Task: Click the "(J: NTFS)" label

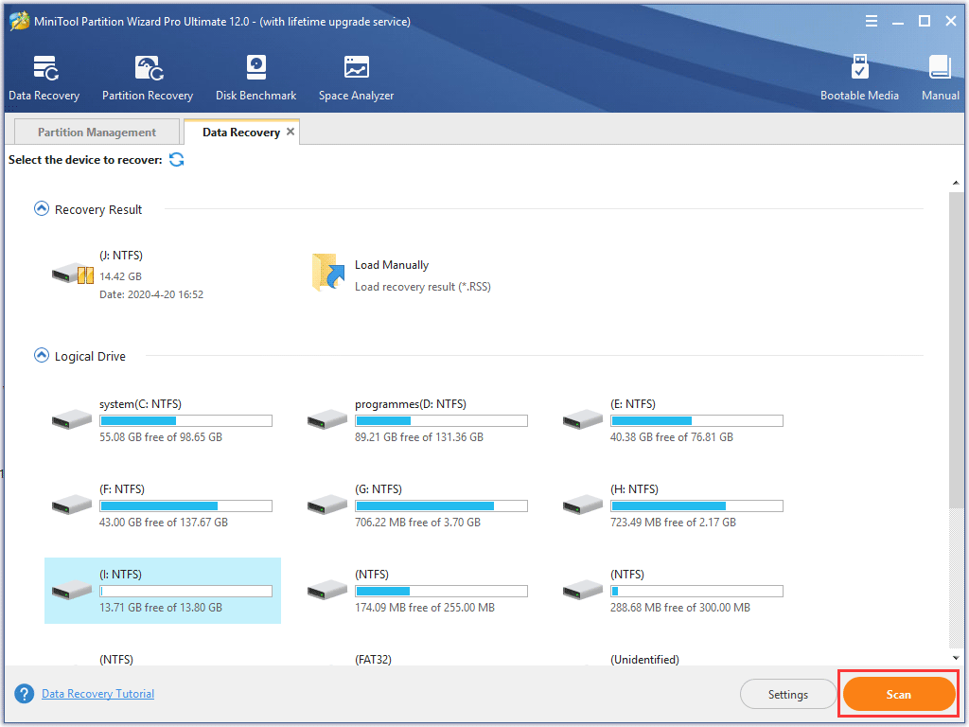Action: pos(121,256)
